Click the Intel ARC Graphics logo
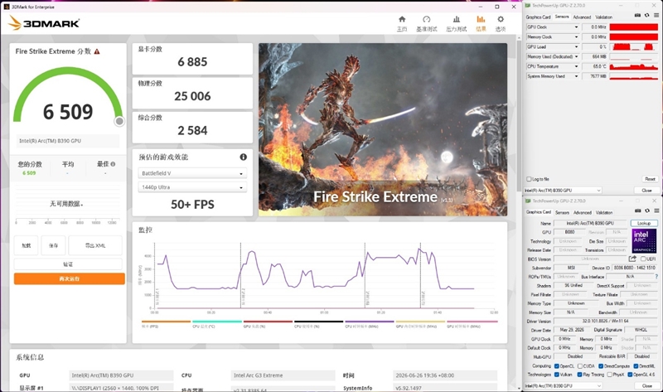 [x=644, y=240]
